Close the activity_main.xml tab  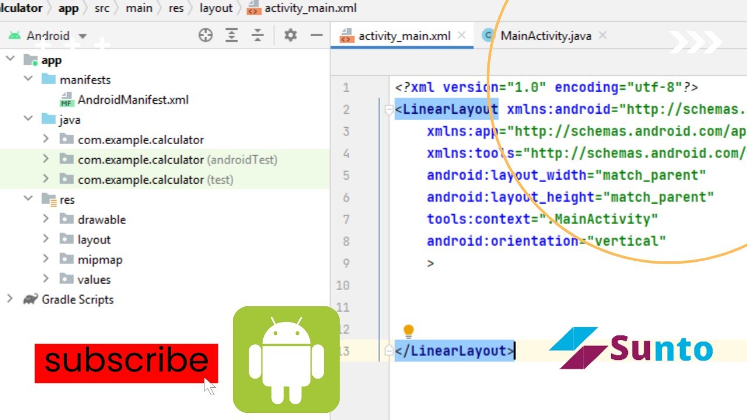(462, 36)
